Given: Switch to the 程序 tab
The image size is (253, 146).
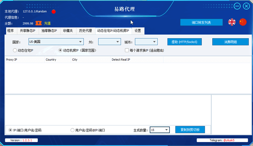Looking at the screenshot, I should [11, 31].
